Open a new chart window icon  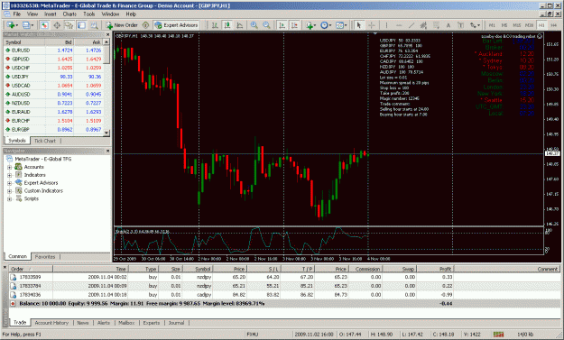click(x=12, y=25)
